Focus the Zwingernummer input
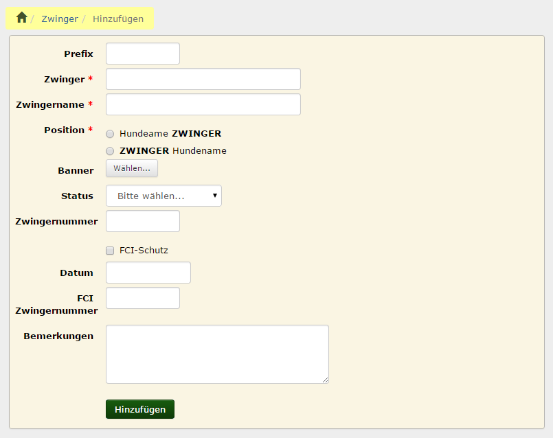Screen dimensions: 553x438 (x=143, y=221)
